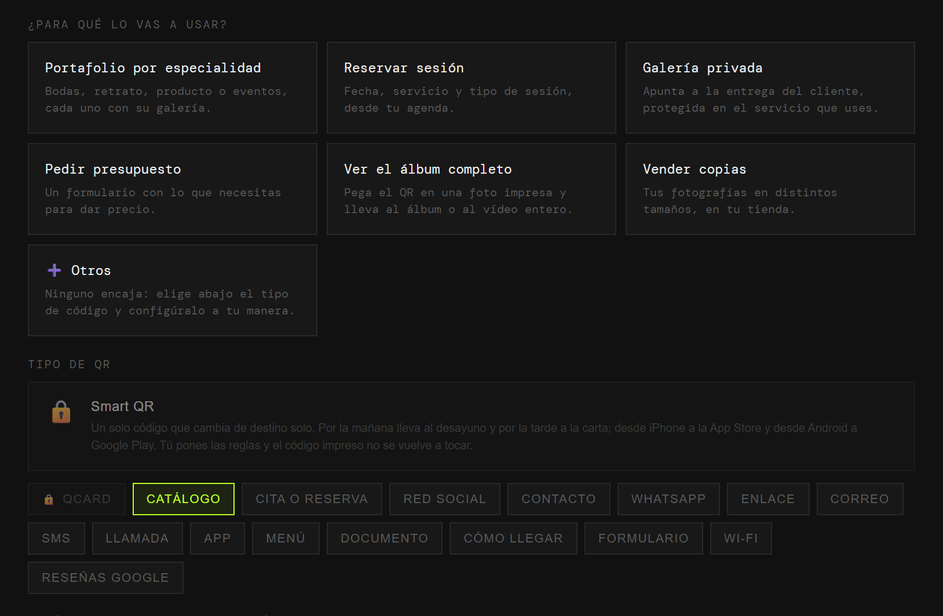This screenshot has height=616, width=943.
Task: Choose the RESEÑAS GOOGLE QR type
Action: click(105, 578)
